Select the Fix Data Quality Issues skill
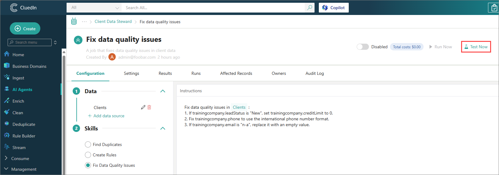Image resolution: width=499 pixels, height=175 pixels. click(88, 165)
